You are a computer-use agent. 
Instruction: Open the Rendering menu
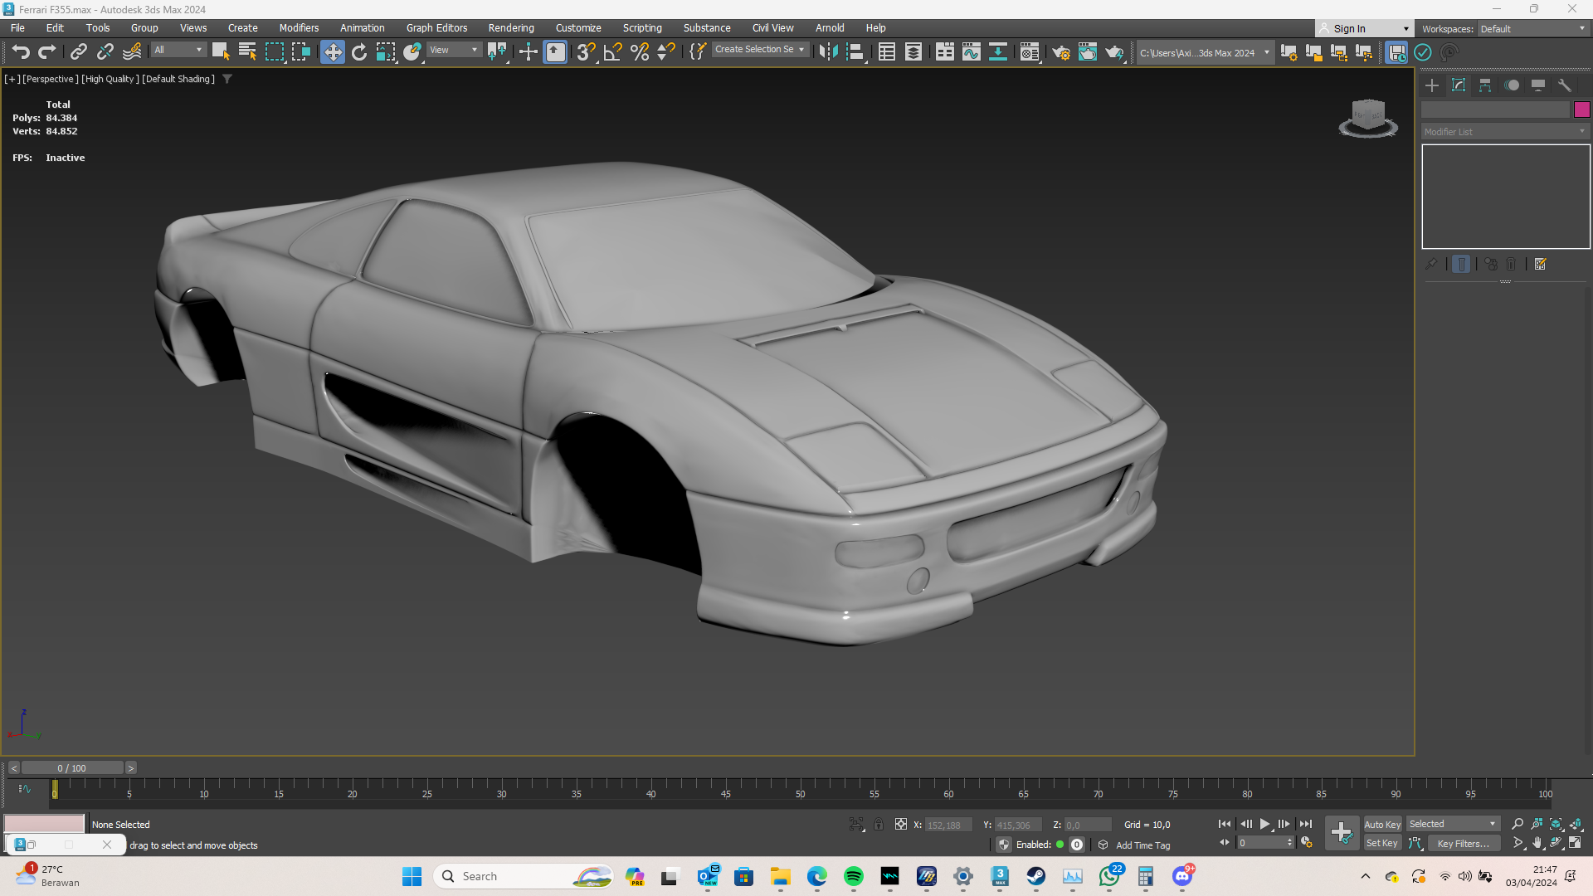[x=510, y=27]
